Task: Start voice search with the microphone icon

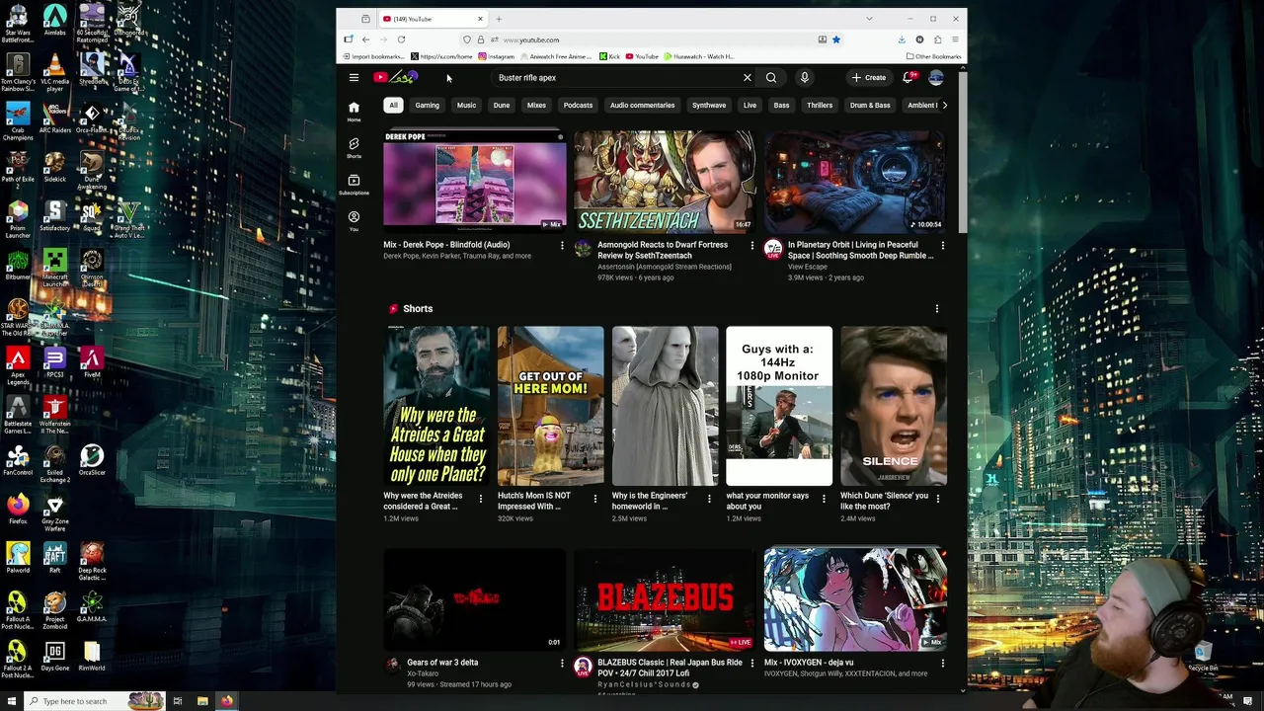Action: click(x=805, y=77)
